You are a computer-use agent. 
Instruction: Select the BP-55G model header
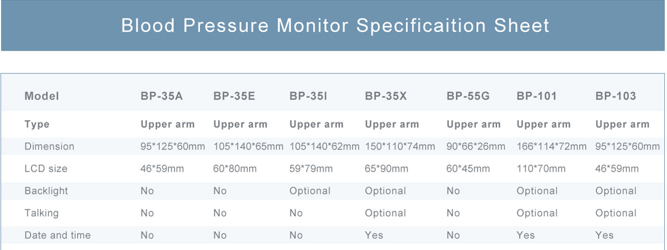point(468,96)
